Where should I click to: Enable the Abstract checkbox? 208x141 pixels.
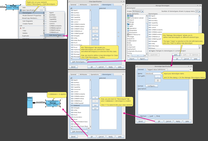pyautogui.click(x=139, y=116)
